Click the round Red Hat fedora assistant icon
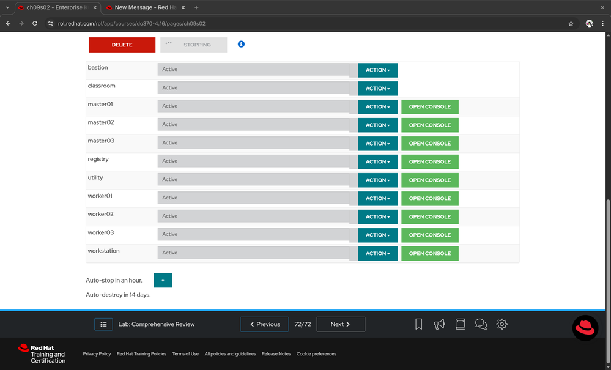This screenshot has height=370, width=611. [x=585, y=328]
